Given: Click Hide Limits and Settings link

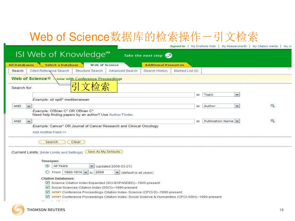Looking at the screenshot, I should [x=62, y=152].
